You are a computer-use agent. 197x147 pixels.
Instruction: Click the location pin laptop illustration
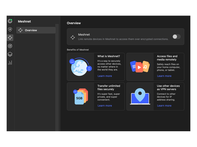click(140, 97)
